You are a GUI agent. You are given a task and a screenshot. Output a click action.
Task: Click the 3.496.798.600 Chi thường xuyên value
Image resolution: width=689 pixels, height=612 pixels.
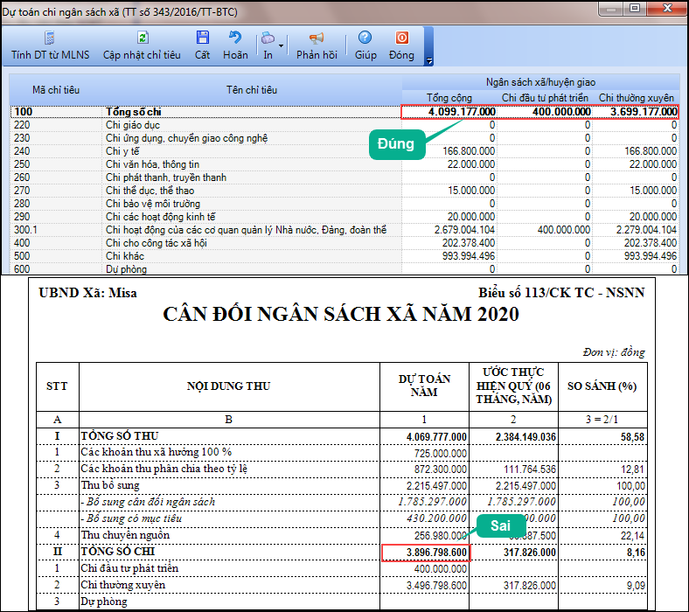(436, 586)
